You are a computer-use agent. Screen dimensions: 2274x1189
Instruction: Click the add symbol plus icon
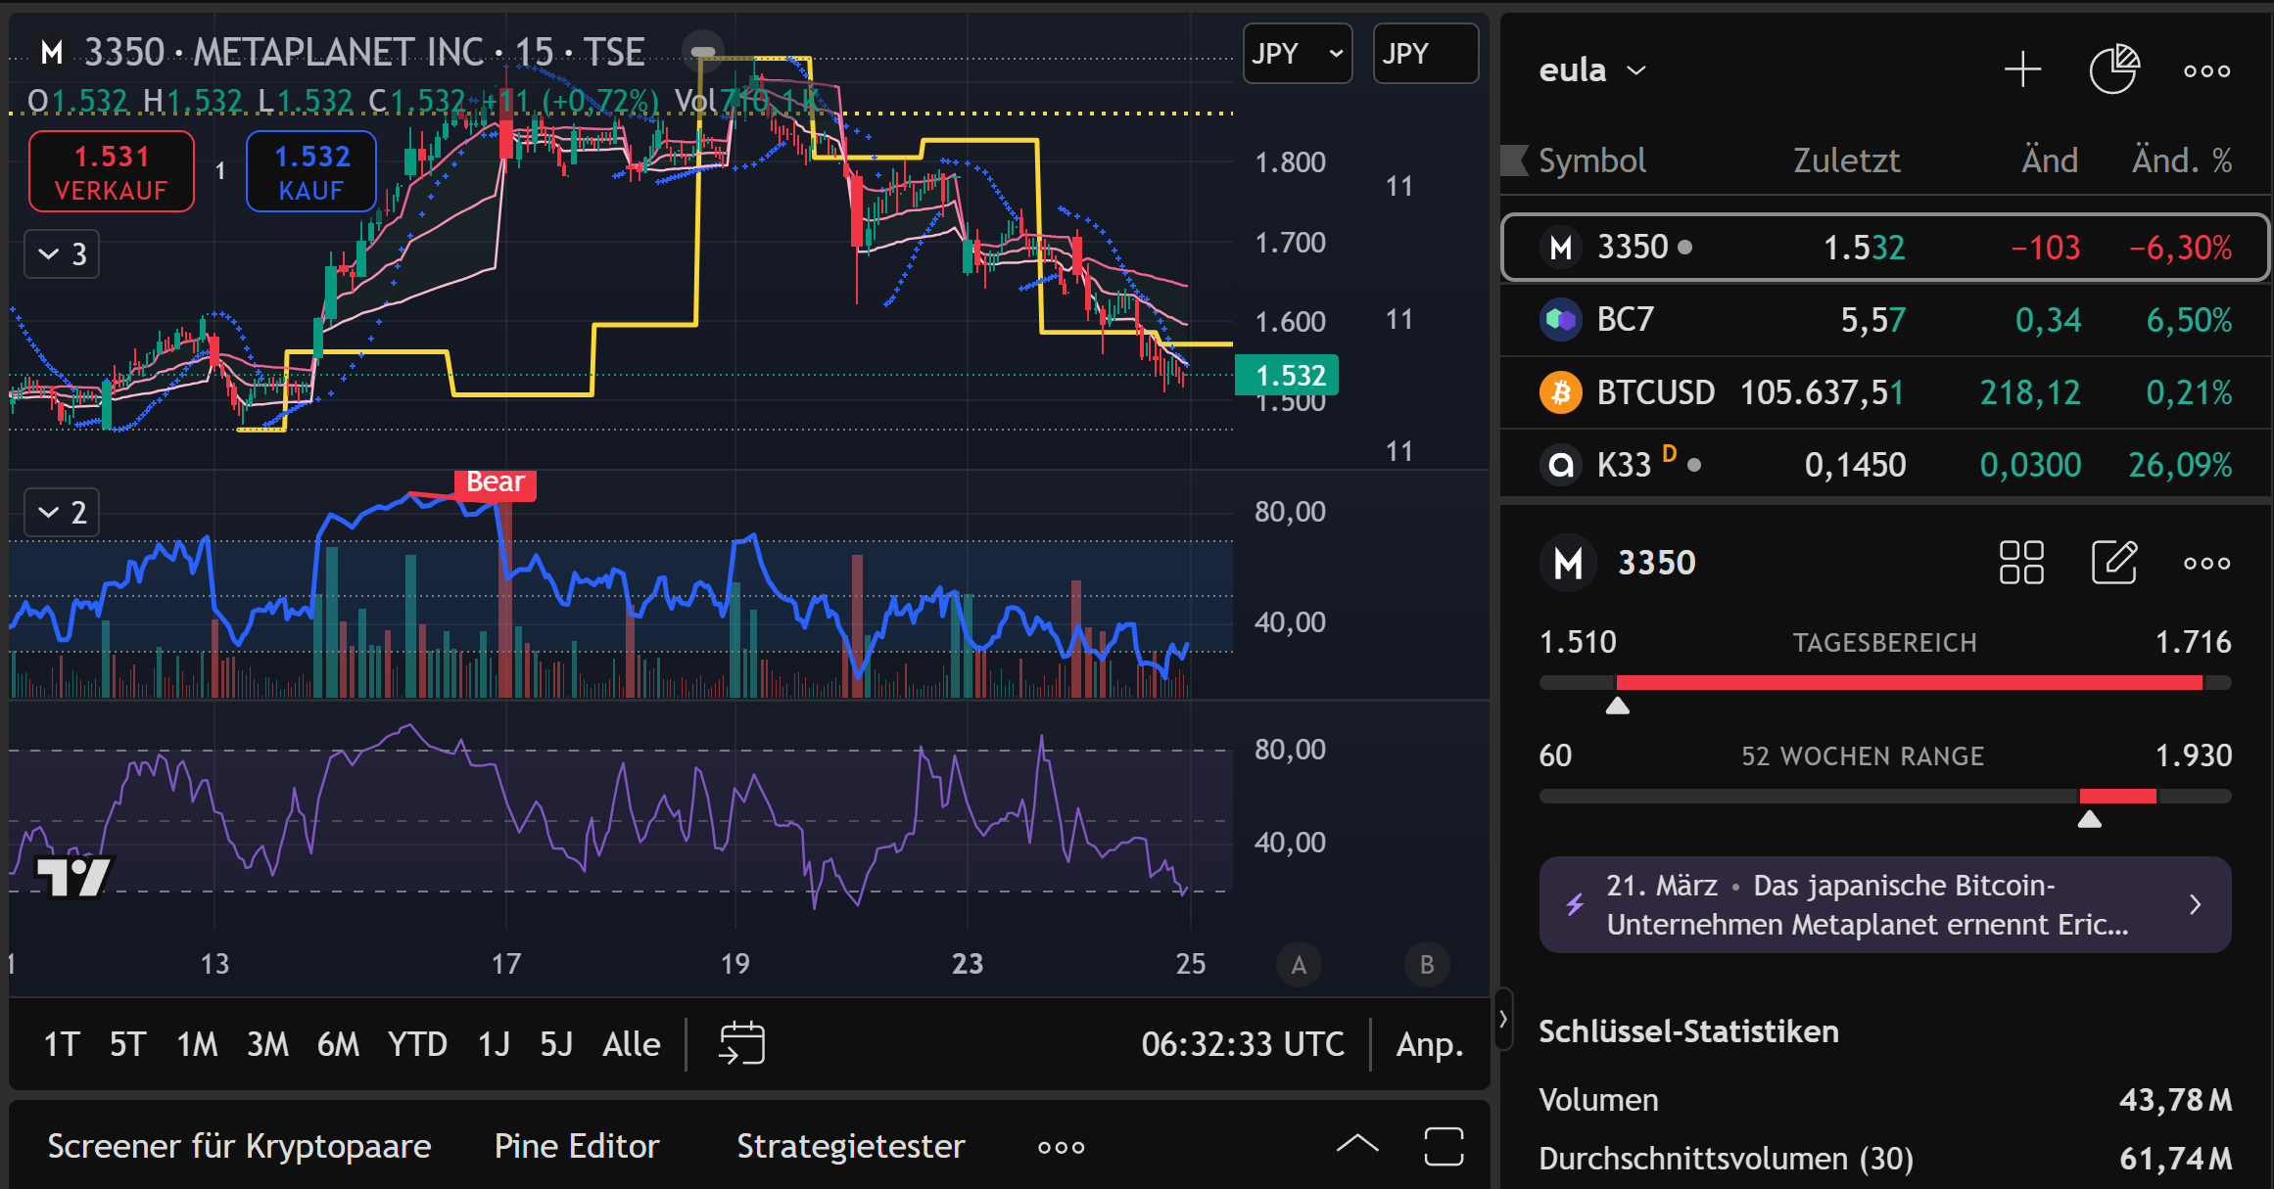pos(2022,70)
